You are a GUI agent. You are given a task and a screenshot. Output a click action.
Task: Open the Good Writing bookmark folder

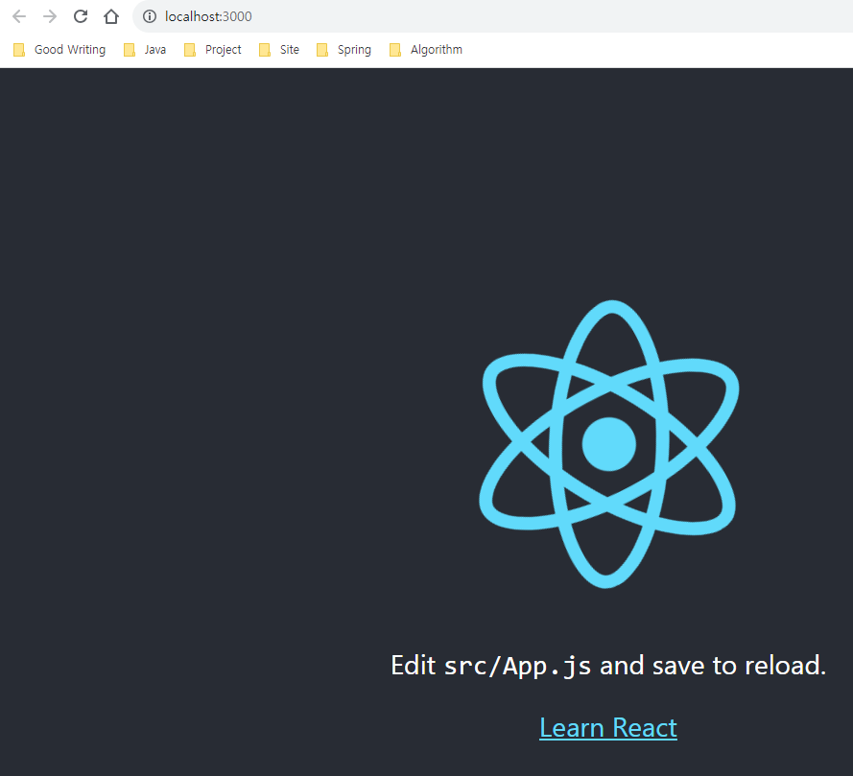[59, 50]
